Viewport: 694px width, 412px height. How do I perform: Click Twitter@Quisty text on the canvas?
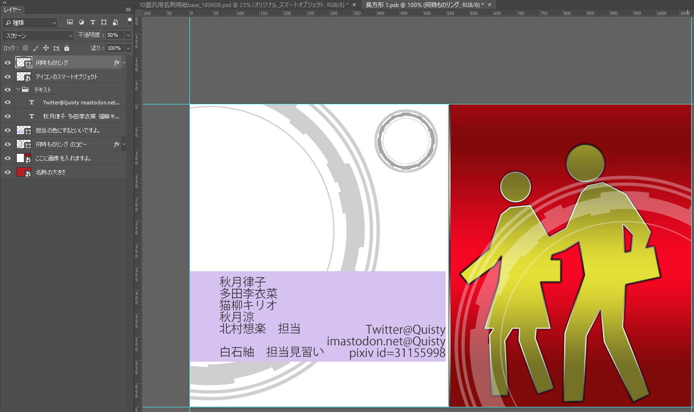[406, 330]
